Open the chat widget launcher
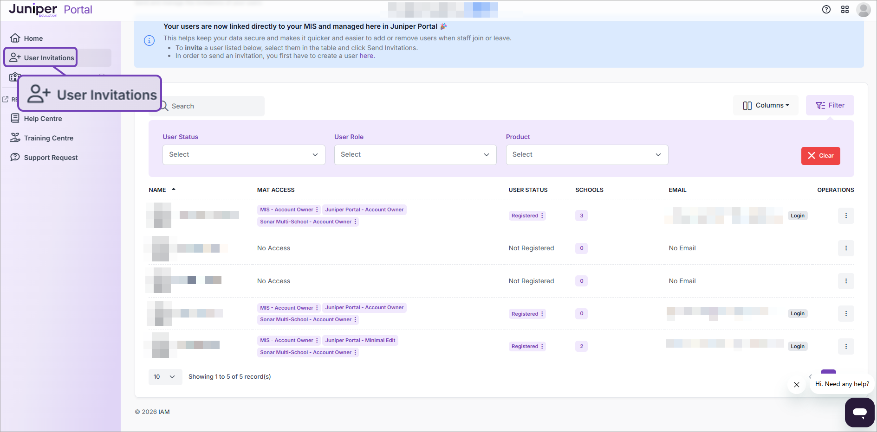Screen dimensions: 877x432 point(860,412)
